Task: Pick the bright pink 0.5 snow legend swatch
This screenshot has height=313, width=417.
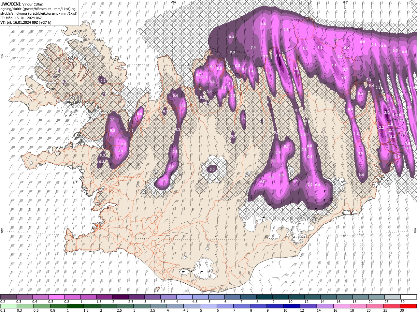Action: pyautogui.click(x=56, y=297)
